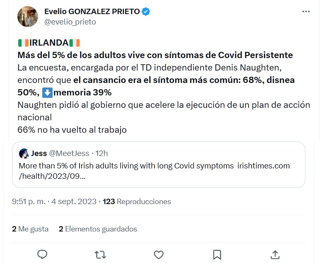Viewport: 324px width, 263px height.
Task: Click the down-arrow emoji before memoria
Action: click(48, 93)
